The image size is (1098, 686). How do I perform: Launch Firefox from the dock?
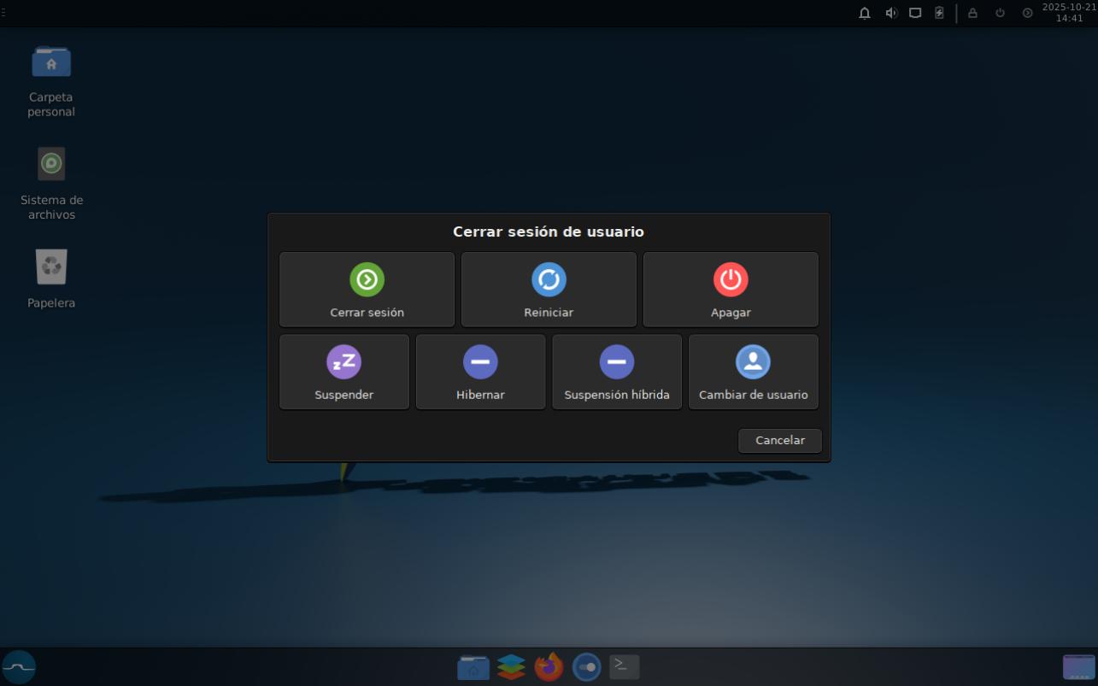(549, 666)
